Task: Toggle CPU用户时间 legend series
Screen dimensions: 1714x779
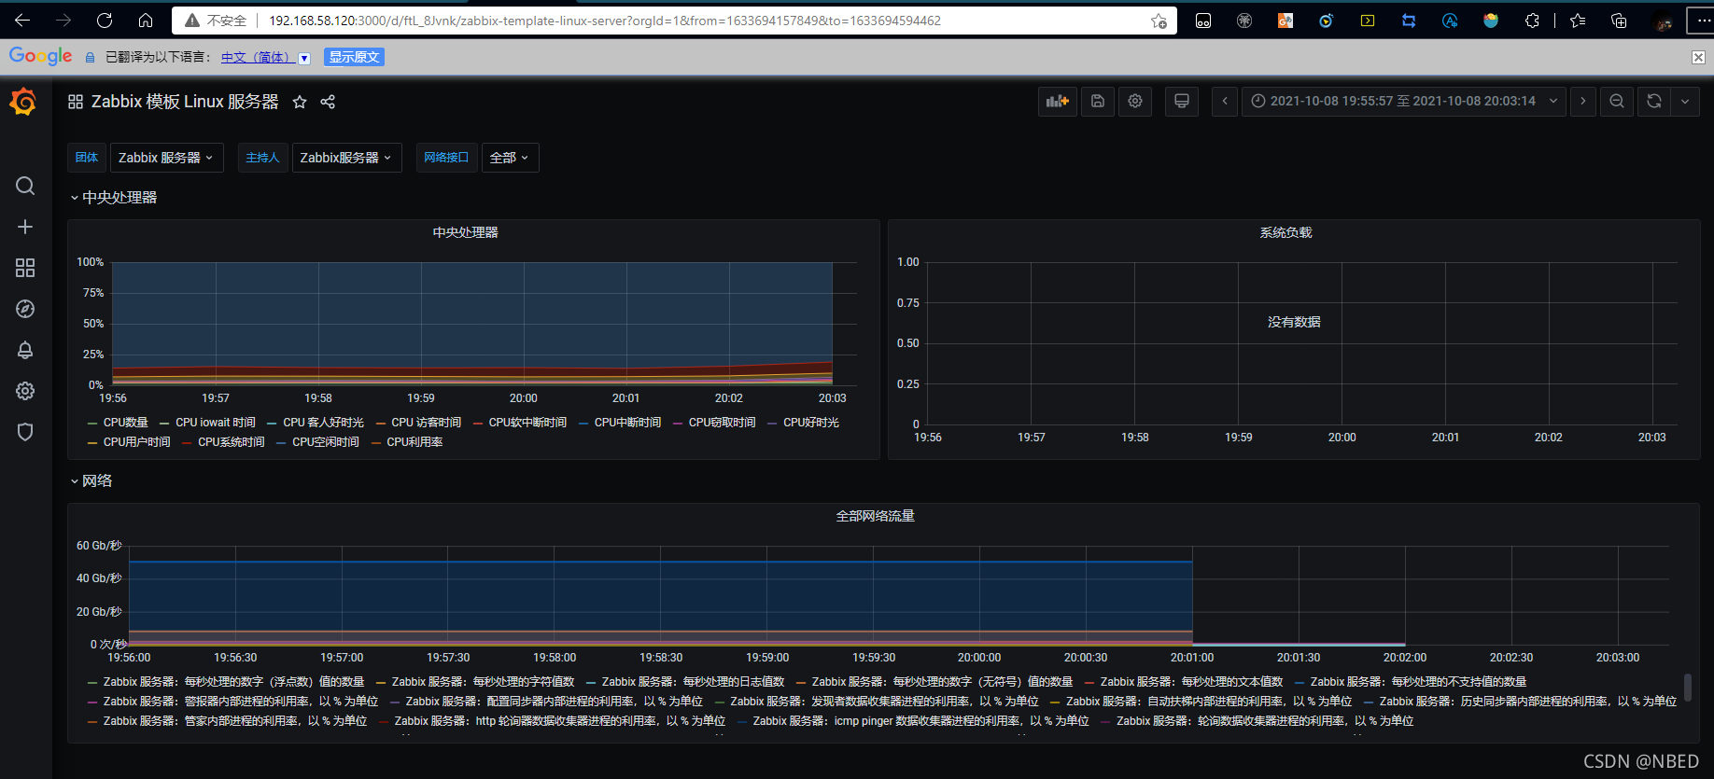Action: tap(136, 442)
